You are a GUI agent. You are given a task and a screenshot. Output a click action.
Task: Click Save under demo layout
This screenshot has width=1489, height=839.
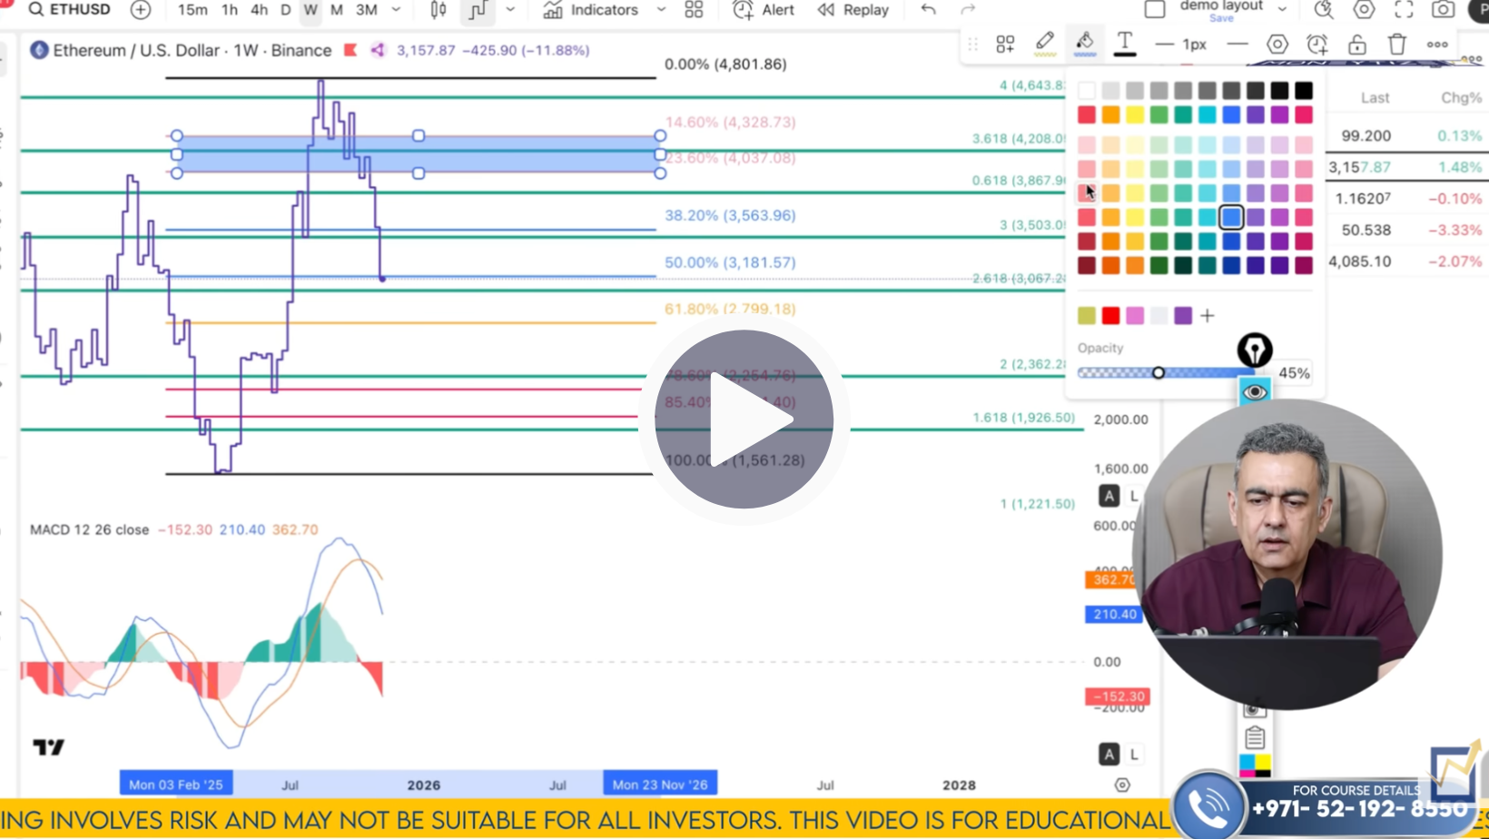tap(1221, 18)
